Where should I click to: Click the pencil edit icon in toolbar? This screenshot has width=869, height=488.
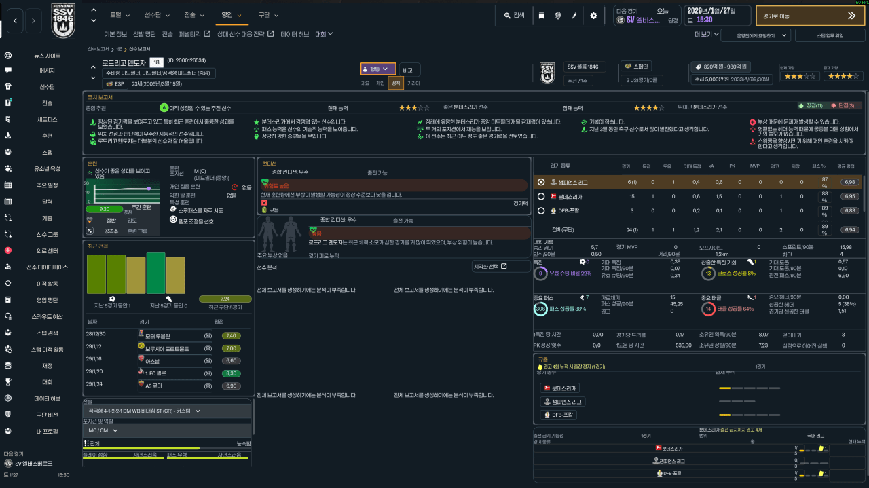575,15
